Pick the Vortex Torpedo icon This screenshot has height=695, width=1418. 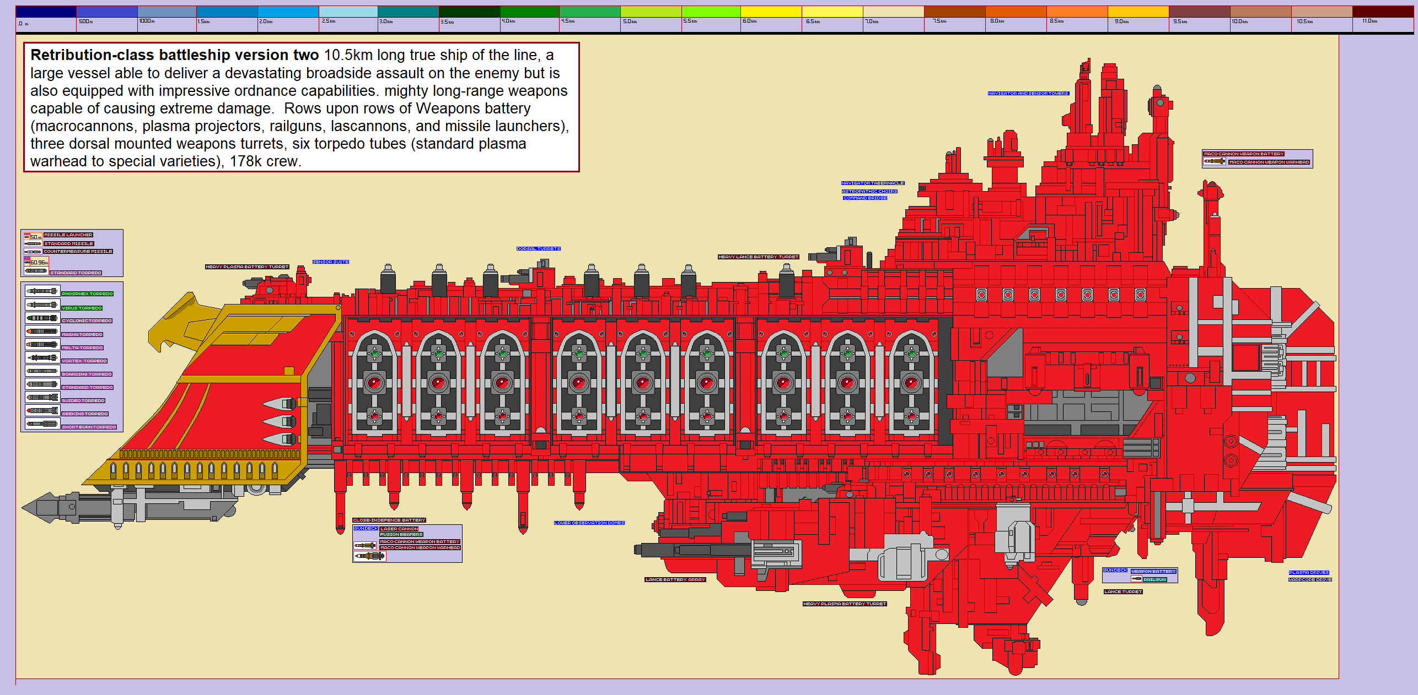click(42, 357)
